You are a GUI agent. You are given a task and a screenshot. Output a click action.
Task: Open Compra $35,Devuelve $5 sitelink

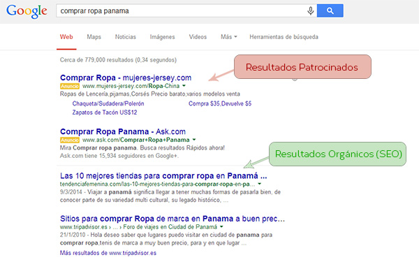(x=220, y=103)
